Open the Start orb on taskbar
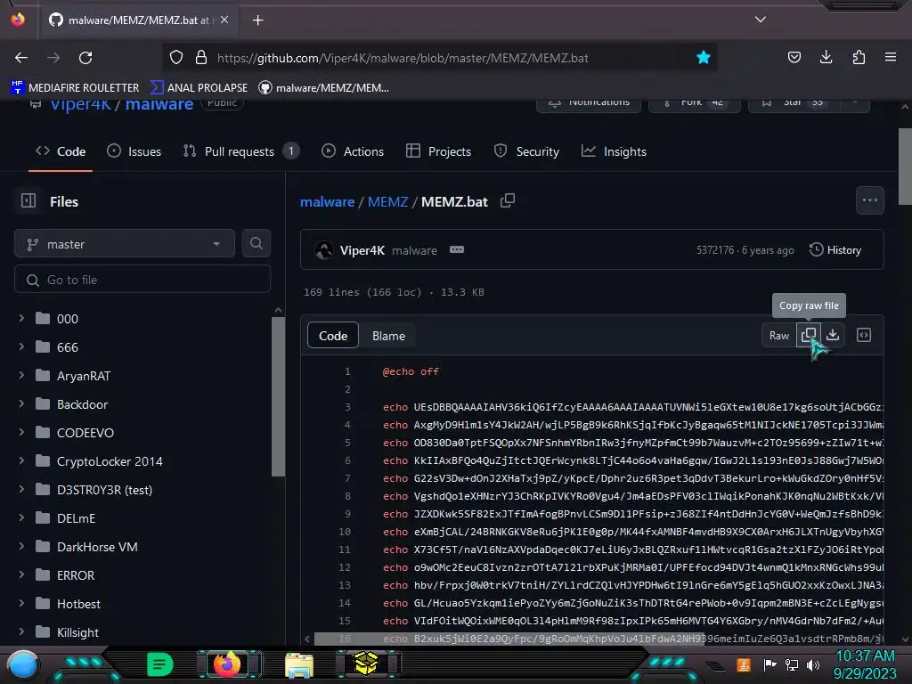The height and width of the screenshot is (684, 912). (23, 664)
